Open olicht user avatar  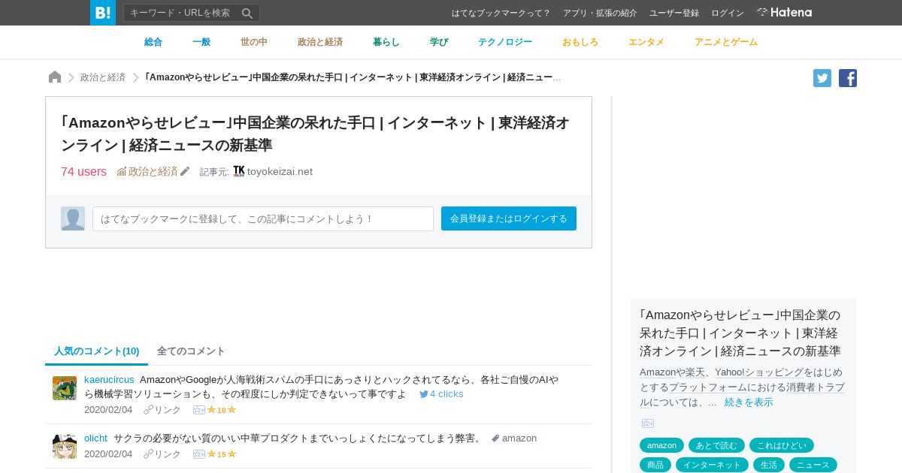[65, 447]
